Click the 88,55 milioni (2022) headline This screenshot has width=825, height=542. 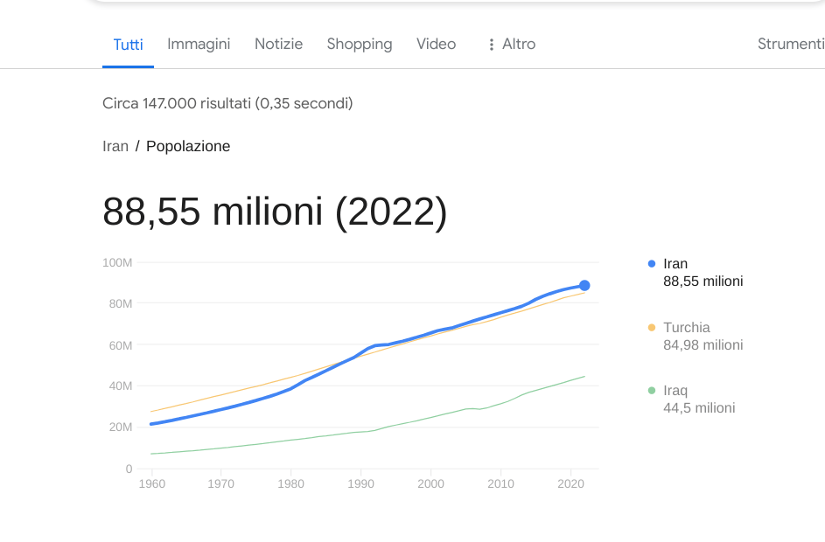[x=275, y=212]
